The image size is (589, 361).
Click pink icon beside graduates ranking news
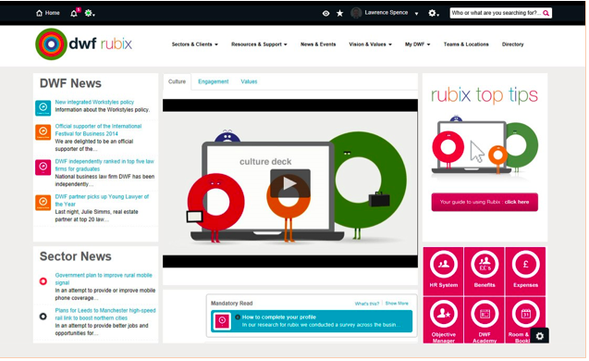(x=43, y=168)
